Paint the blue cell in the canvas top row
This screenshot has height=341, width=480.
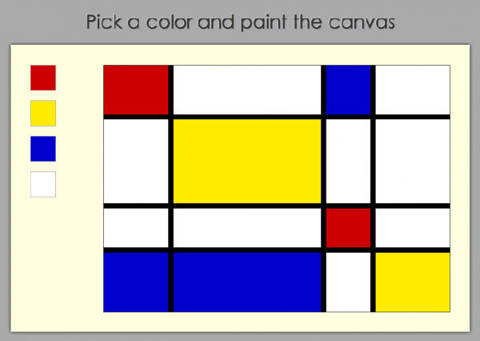[x=348, y=89]
